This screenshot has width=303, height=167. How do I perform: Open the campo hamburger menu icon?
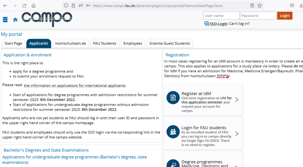(x=5, y=19)
